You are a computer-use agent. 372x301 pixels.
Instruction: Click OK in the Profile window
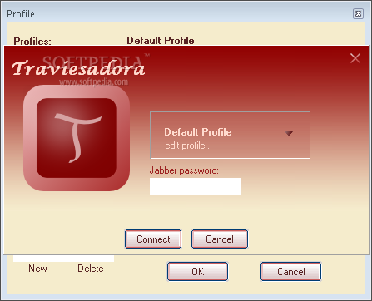coord(197,272)
